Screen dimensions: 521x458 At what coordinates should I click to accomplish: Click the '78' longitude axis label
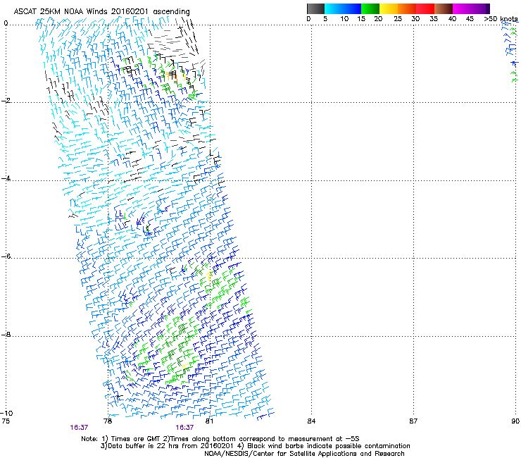click(x=108, y=421)
